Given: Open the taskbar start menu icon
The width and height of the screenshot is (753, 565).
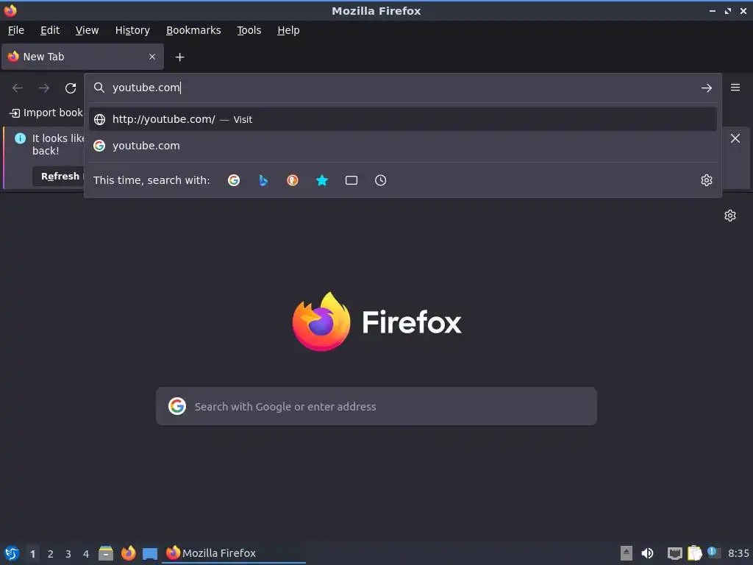Looking at the screenshot, I should [x=12, y=553].
